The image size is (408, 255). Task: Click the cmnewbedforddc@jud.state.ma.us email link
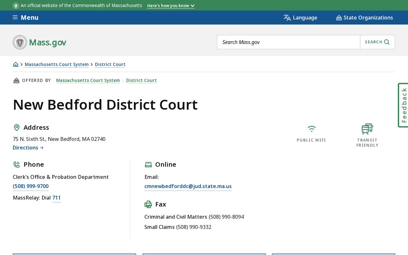point(188,186)
